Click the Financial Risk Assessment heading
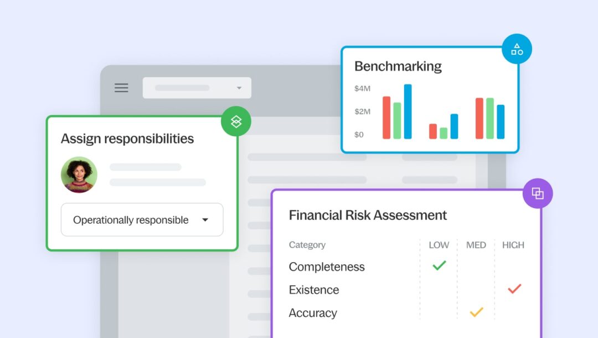This screenshot has height=338, width=598. (x=368, y=215)
